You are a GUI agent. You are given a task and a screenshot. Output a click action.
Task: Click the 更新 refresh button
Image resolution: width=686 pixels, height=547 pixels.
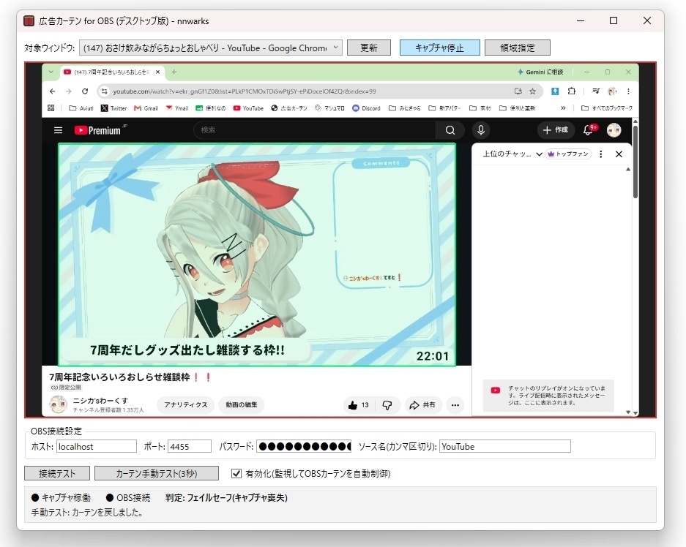369,48
